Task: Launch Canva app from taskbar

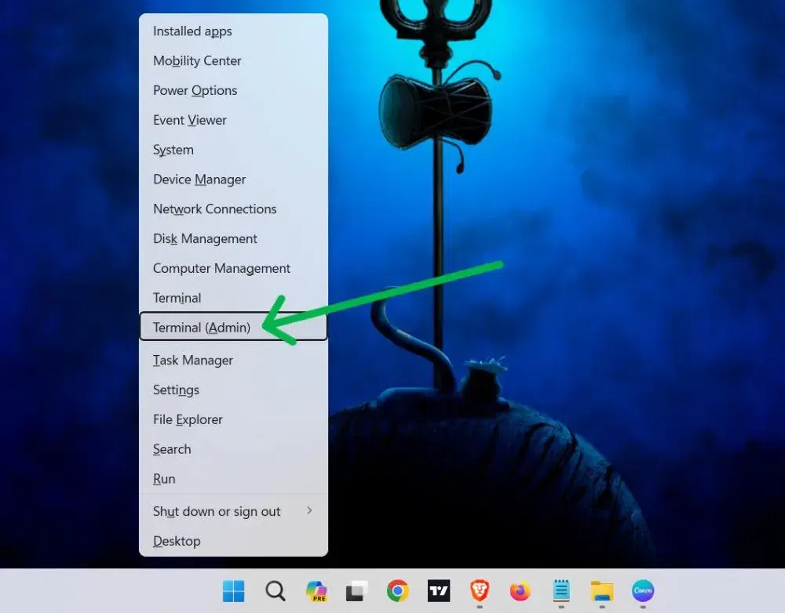Action: [x=643, y=591]
